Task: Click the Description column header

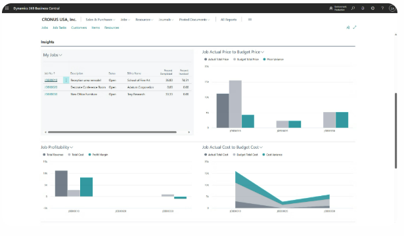Action: [x=76, y=73]
